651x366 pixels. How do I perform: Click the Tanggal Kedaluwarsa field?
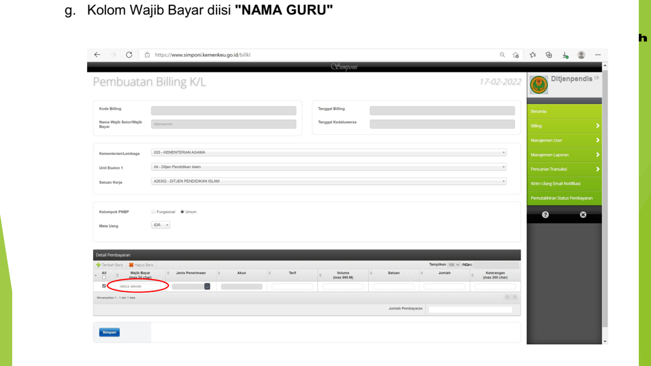(442, 124)
